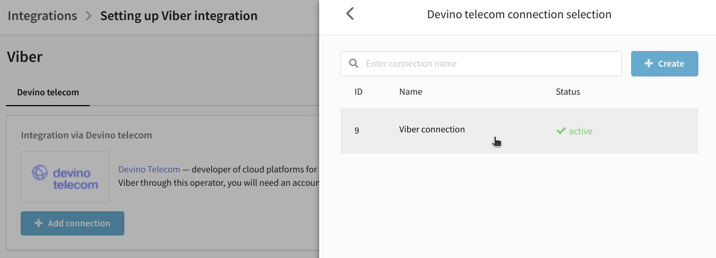Select the Devino telecom tab
This screenshot has width=716, height=258.
tap(48, 92)
